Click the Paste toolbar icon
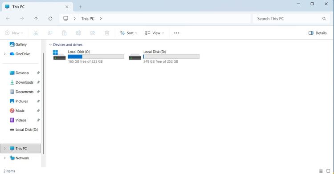 (64, 33)
